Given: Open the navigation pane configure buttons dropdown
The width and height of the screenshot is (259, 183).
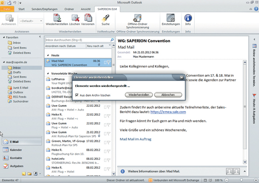Looking at the screenshot, I should coord(40,173).
